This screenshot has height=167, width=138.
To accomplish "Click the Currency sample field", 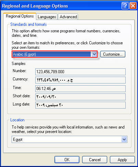I will point(80,80).
